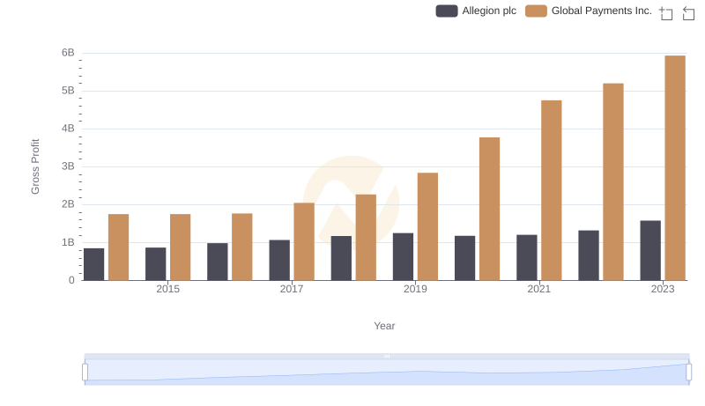Click the 2021 x-axis label

[x=538, y=289]
